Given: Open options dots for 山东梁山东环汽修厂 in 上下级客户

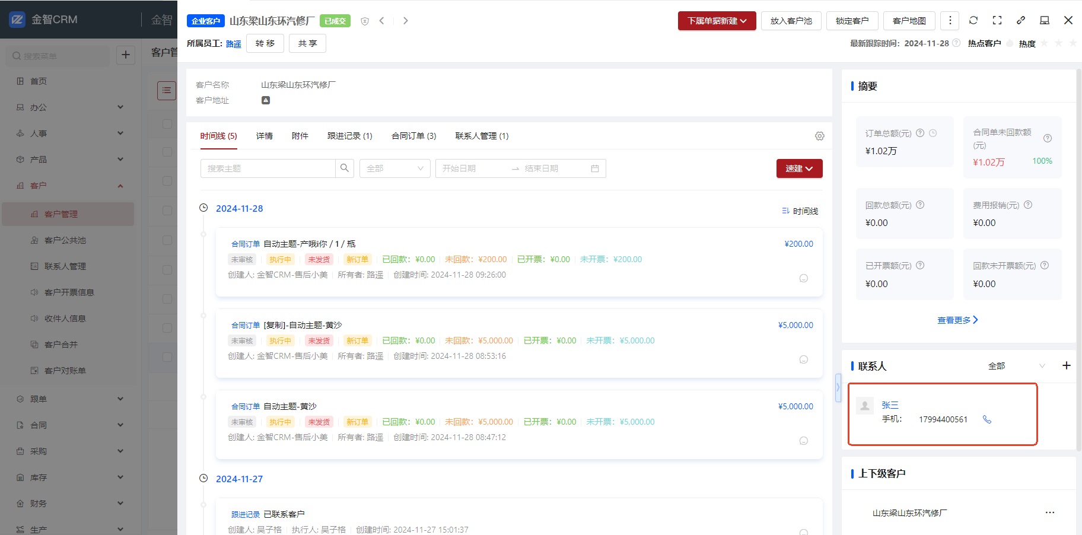Looking at the screenshot, I should 1050,512.
